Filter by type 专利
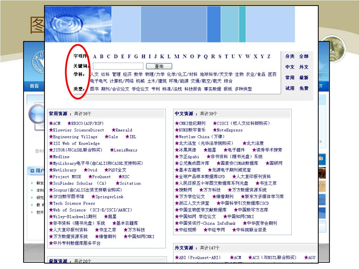Image resolution: width=359 pixels, height=269 pixels. point(155,89)
